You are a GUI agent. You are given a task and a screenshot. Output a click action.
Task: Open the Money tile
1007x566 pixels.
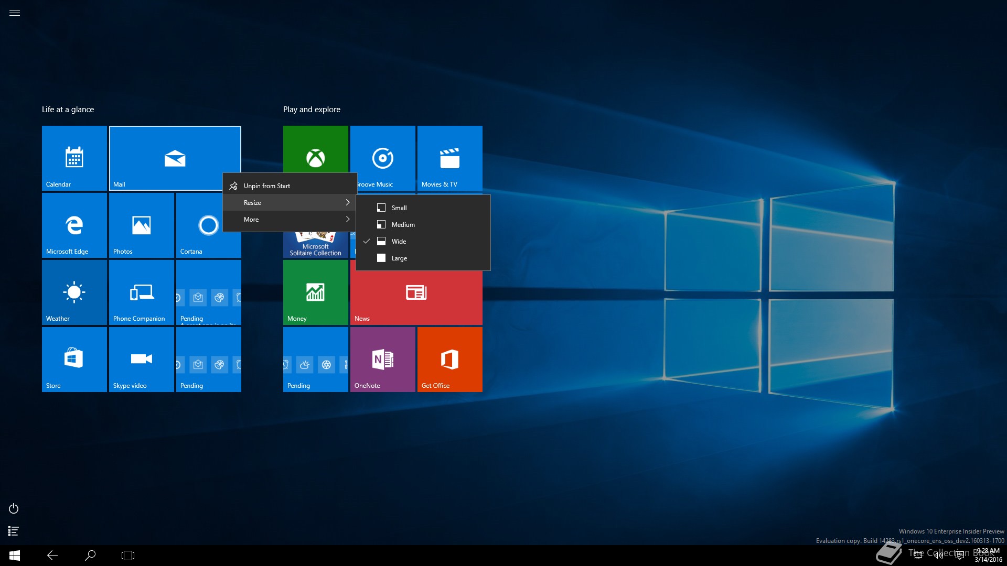[316, 292]
